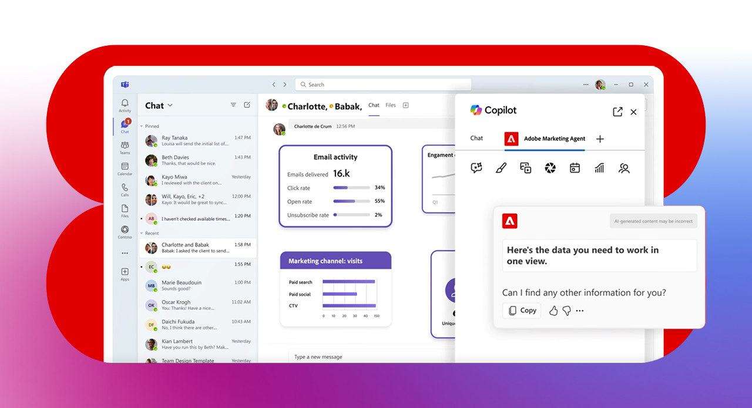Show more apps ellipsis in left rail
Viewport: 752px width, 408px height.
click(125, 254)
